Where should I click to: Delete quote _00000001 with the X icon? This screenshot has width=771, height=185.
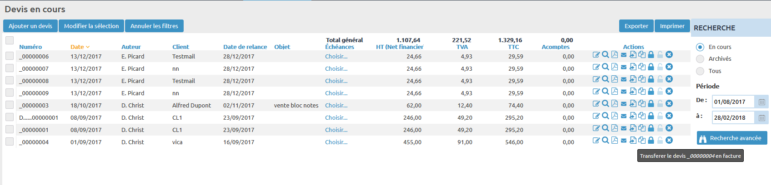[x=669, y=128]
